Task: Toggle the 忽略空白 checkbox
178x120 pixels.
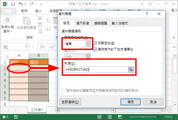Action: coord(95,43)
